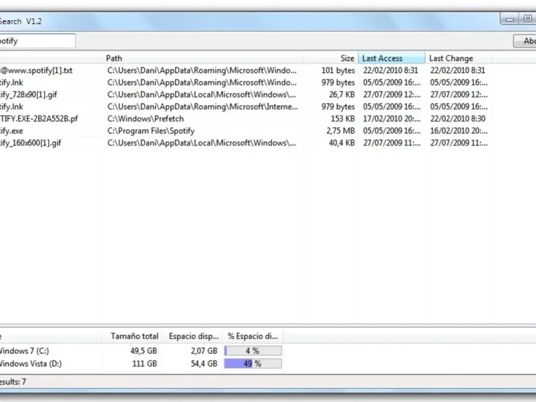This screenshot has width=536, height=402.
Task: Click Last Change '16/02/2010 20:...' cell
Action: (x=459, y=131)
